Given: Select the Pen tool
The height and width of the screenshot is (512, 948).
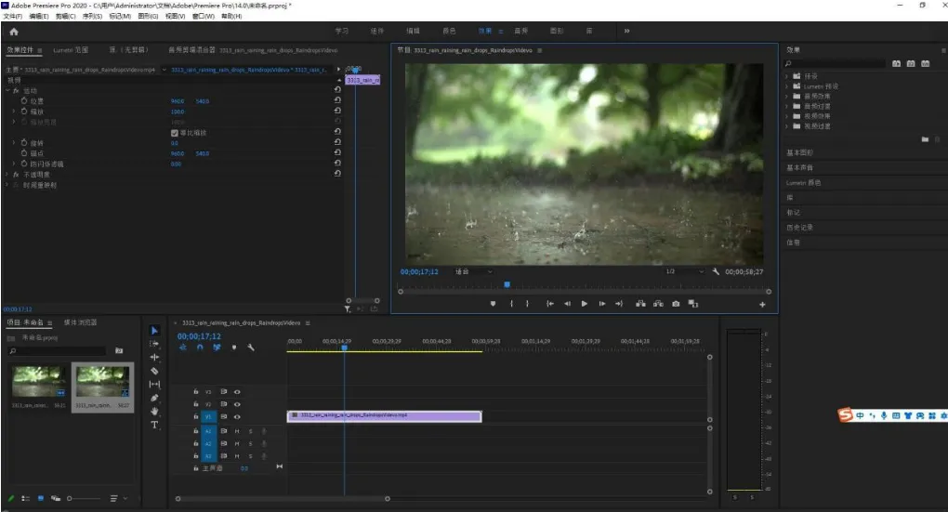Looking at the screenshot, I should pos(154,398).
